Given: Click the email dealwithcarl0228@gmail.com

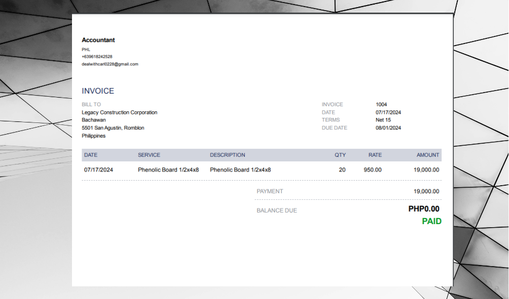Looking at the screenshot, I should tap(110, 64).
